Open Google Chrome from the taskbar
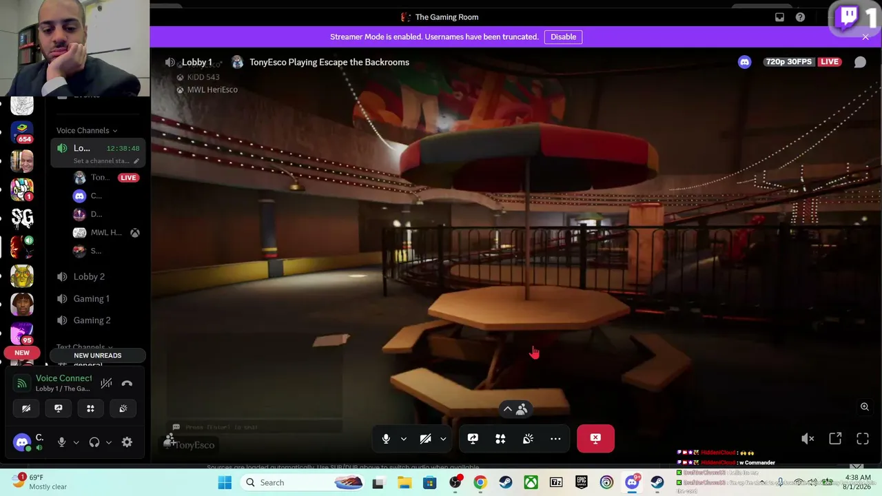This screenshot has width=882, height=496. tap(480, 482)
